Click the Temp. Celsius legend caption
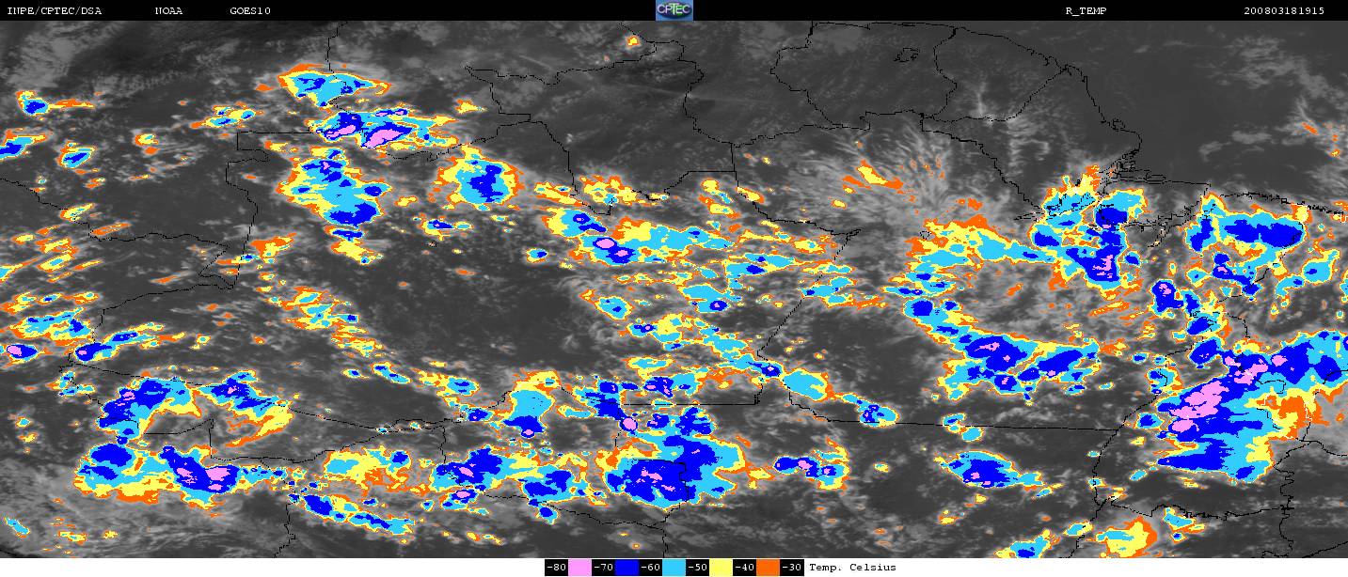 pyautogui.click(x=852, y=568)
